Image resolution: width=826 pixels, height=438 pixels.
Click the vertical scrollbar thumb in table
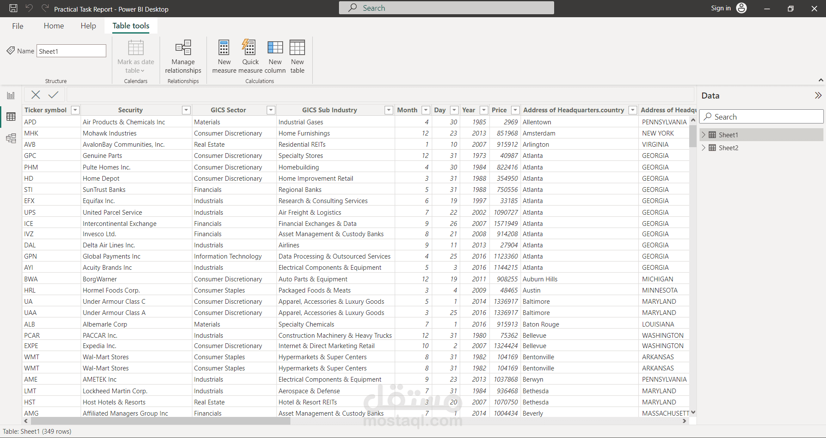click(693, 136)
